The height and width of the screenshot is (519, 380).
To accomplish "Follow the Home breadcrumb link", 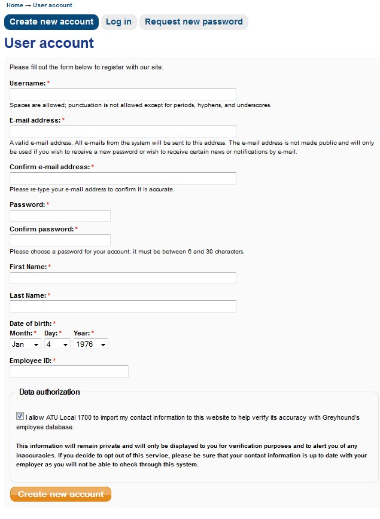I will 15,5.
